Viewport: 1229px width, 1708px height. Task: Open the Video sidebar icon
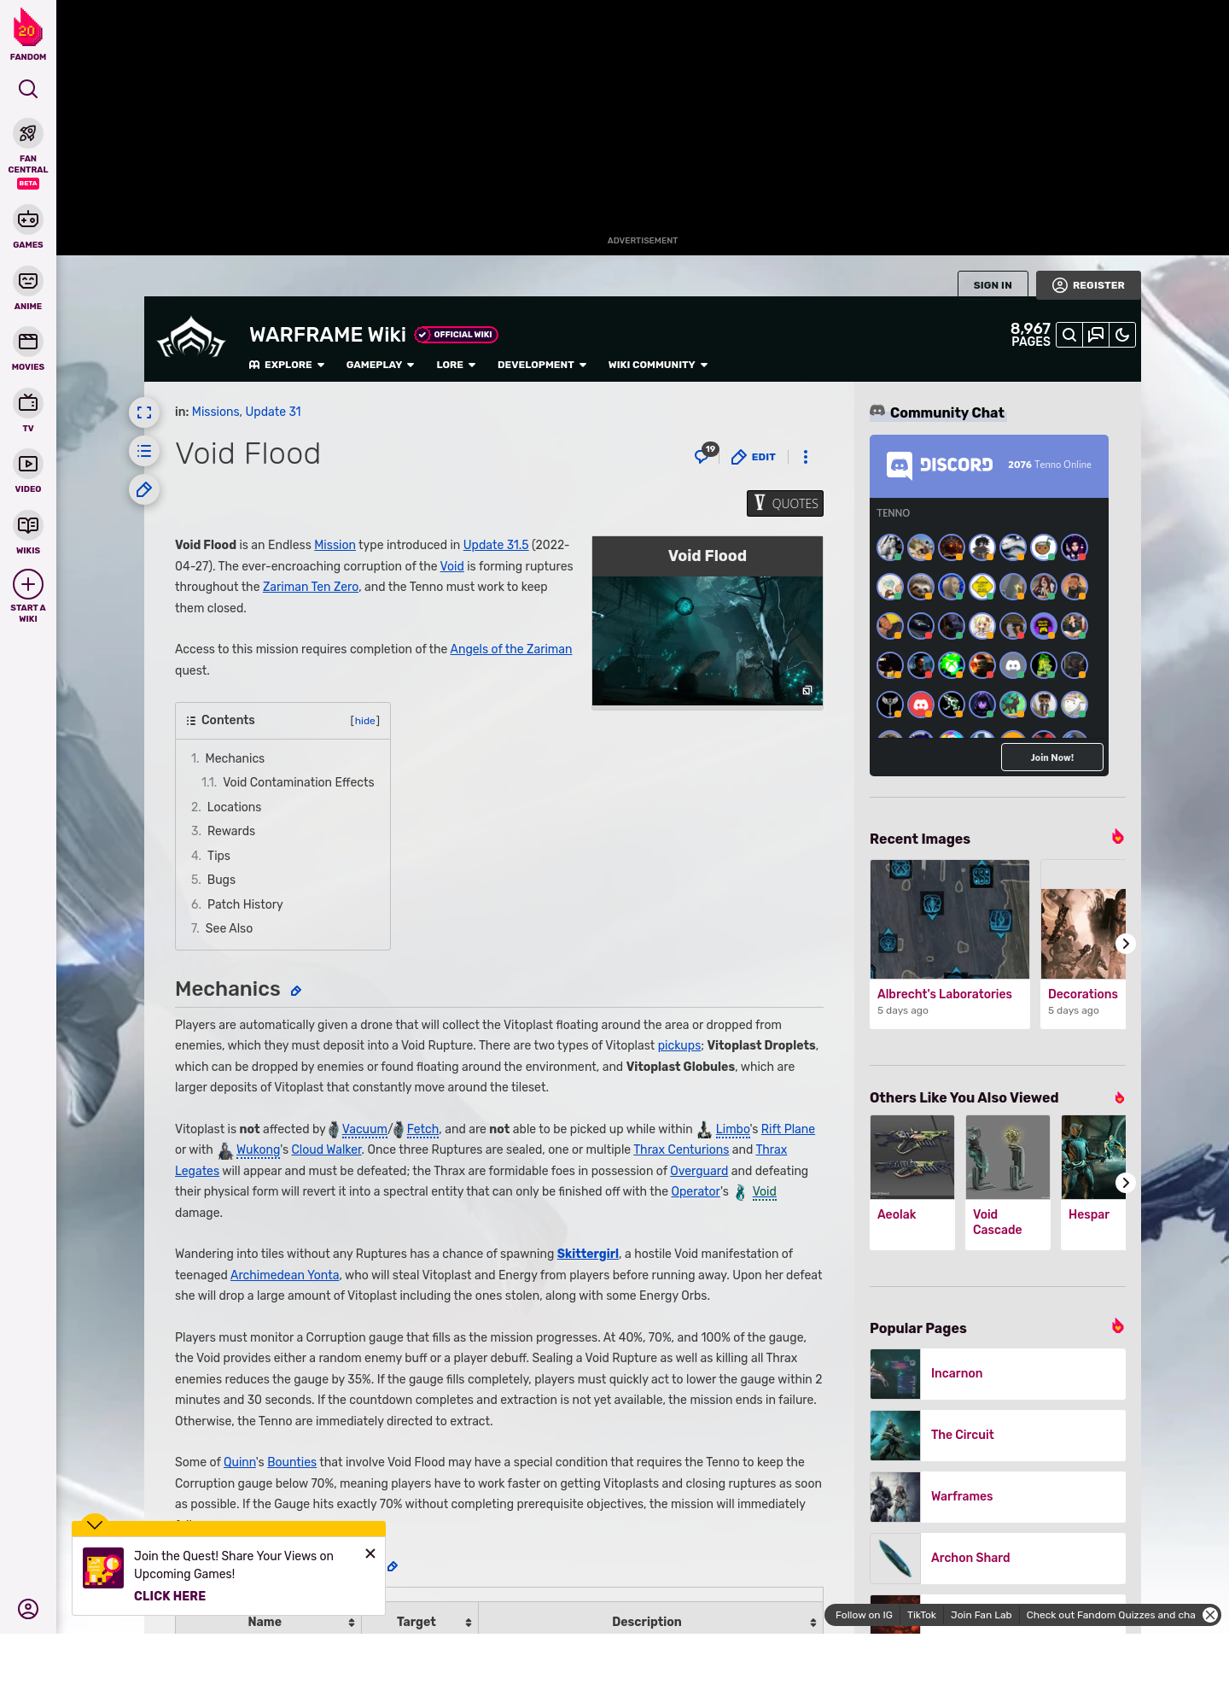point(28,464)
